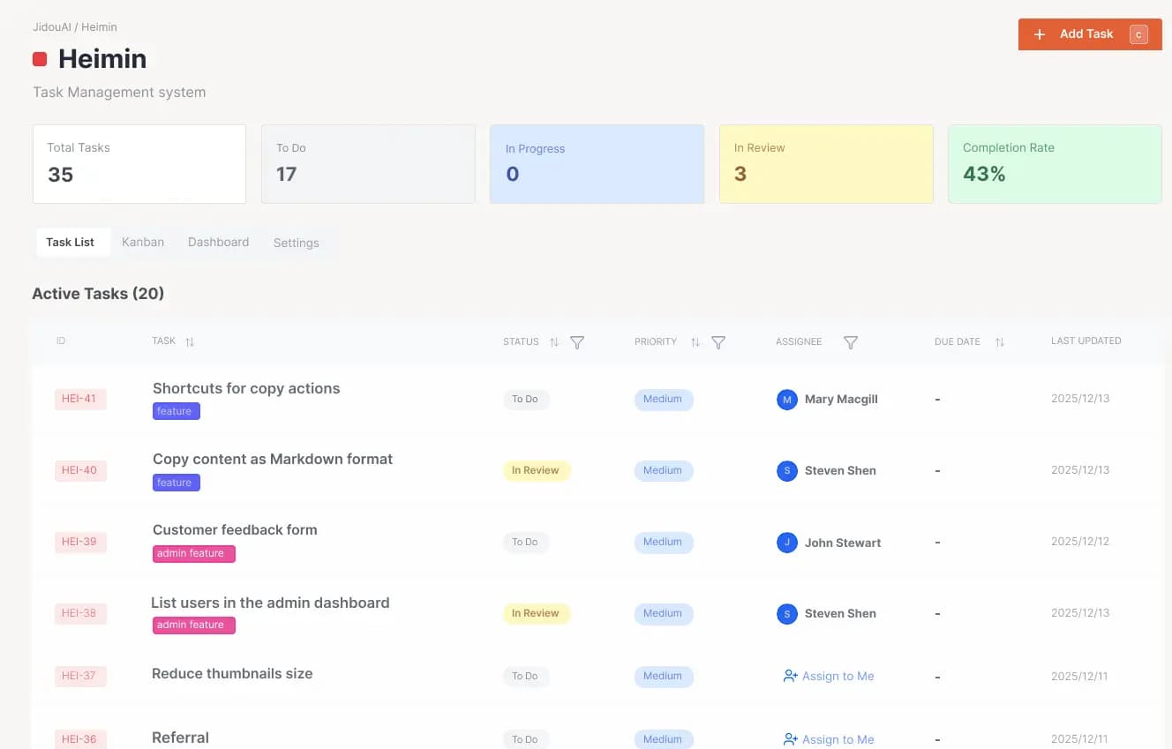Open the Dashboard tab
Image resolution: width=1172 pixels, height=749 pixels.
pyautogui.click(x=218, y=241)
